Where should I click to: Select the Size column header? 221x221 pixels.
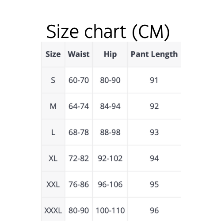pos(53,54)
